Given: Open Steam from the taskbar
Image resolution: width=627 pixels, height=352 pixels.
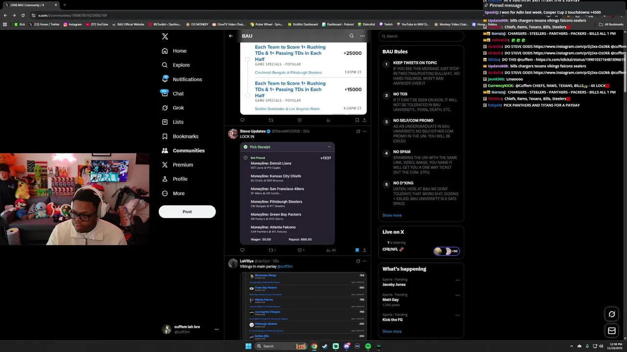Looking at the screenshot, I should pyautogui.click(x=324, y=346).
